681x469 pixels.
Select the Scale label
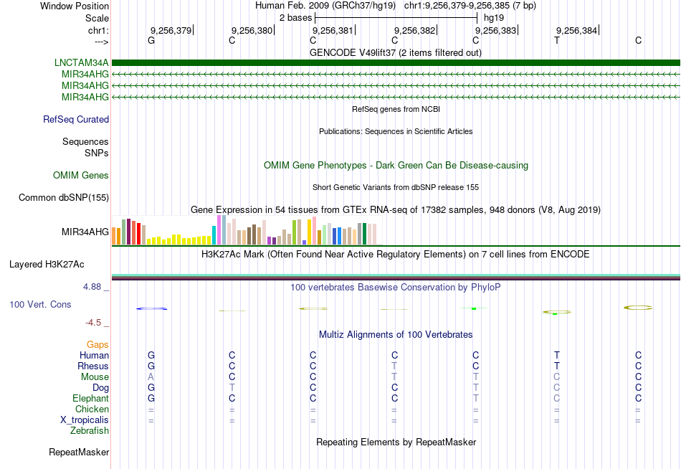(x=97, y=18)
